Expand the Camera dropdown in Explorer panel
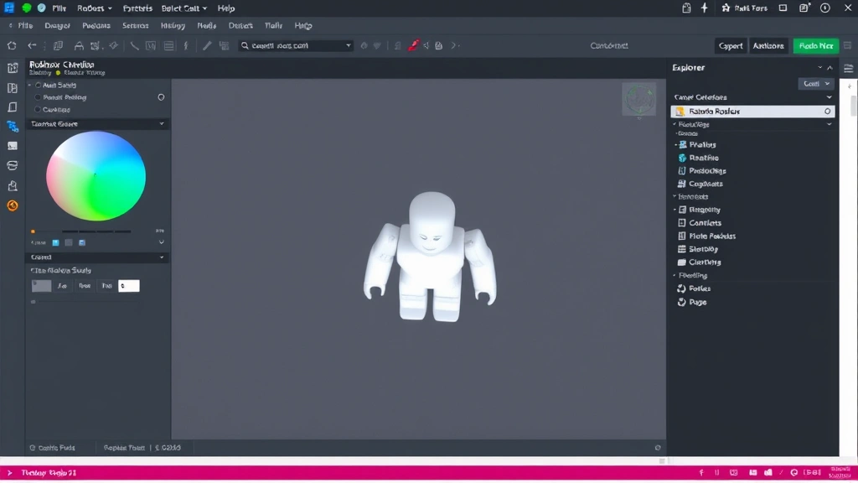This screenshot has height=483, width=858. coord(828,96)
